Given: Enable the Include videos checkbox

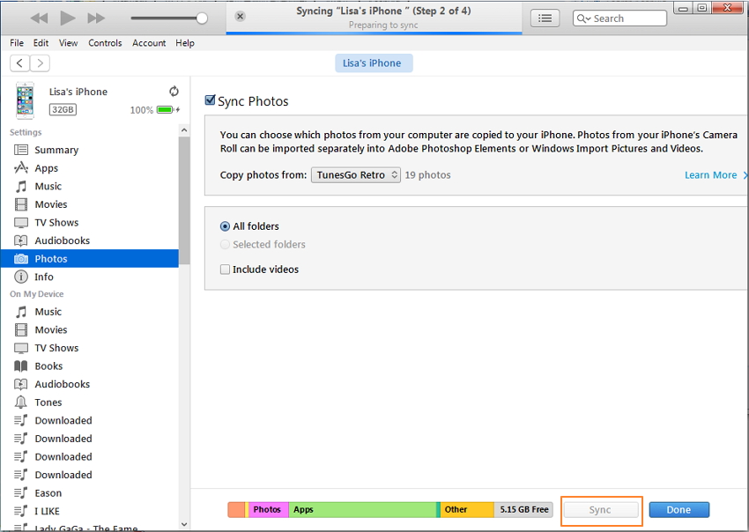Looking at the screenshot, I should 226,270.
